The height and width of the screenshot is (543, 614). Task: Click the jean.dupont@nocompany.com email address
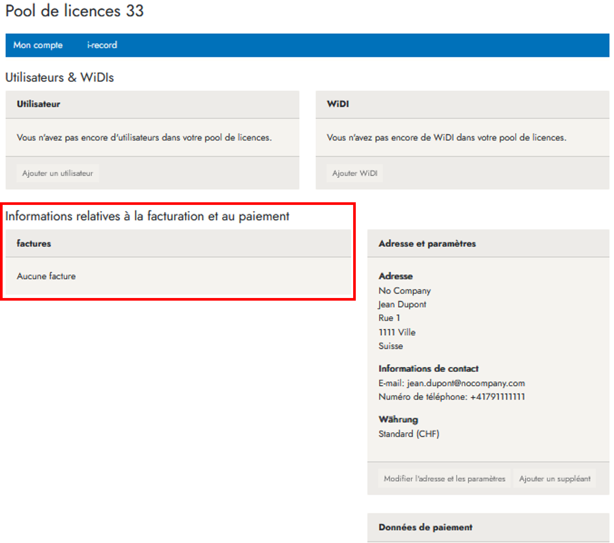[x=466, y=383]
